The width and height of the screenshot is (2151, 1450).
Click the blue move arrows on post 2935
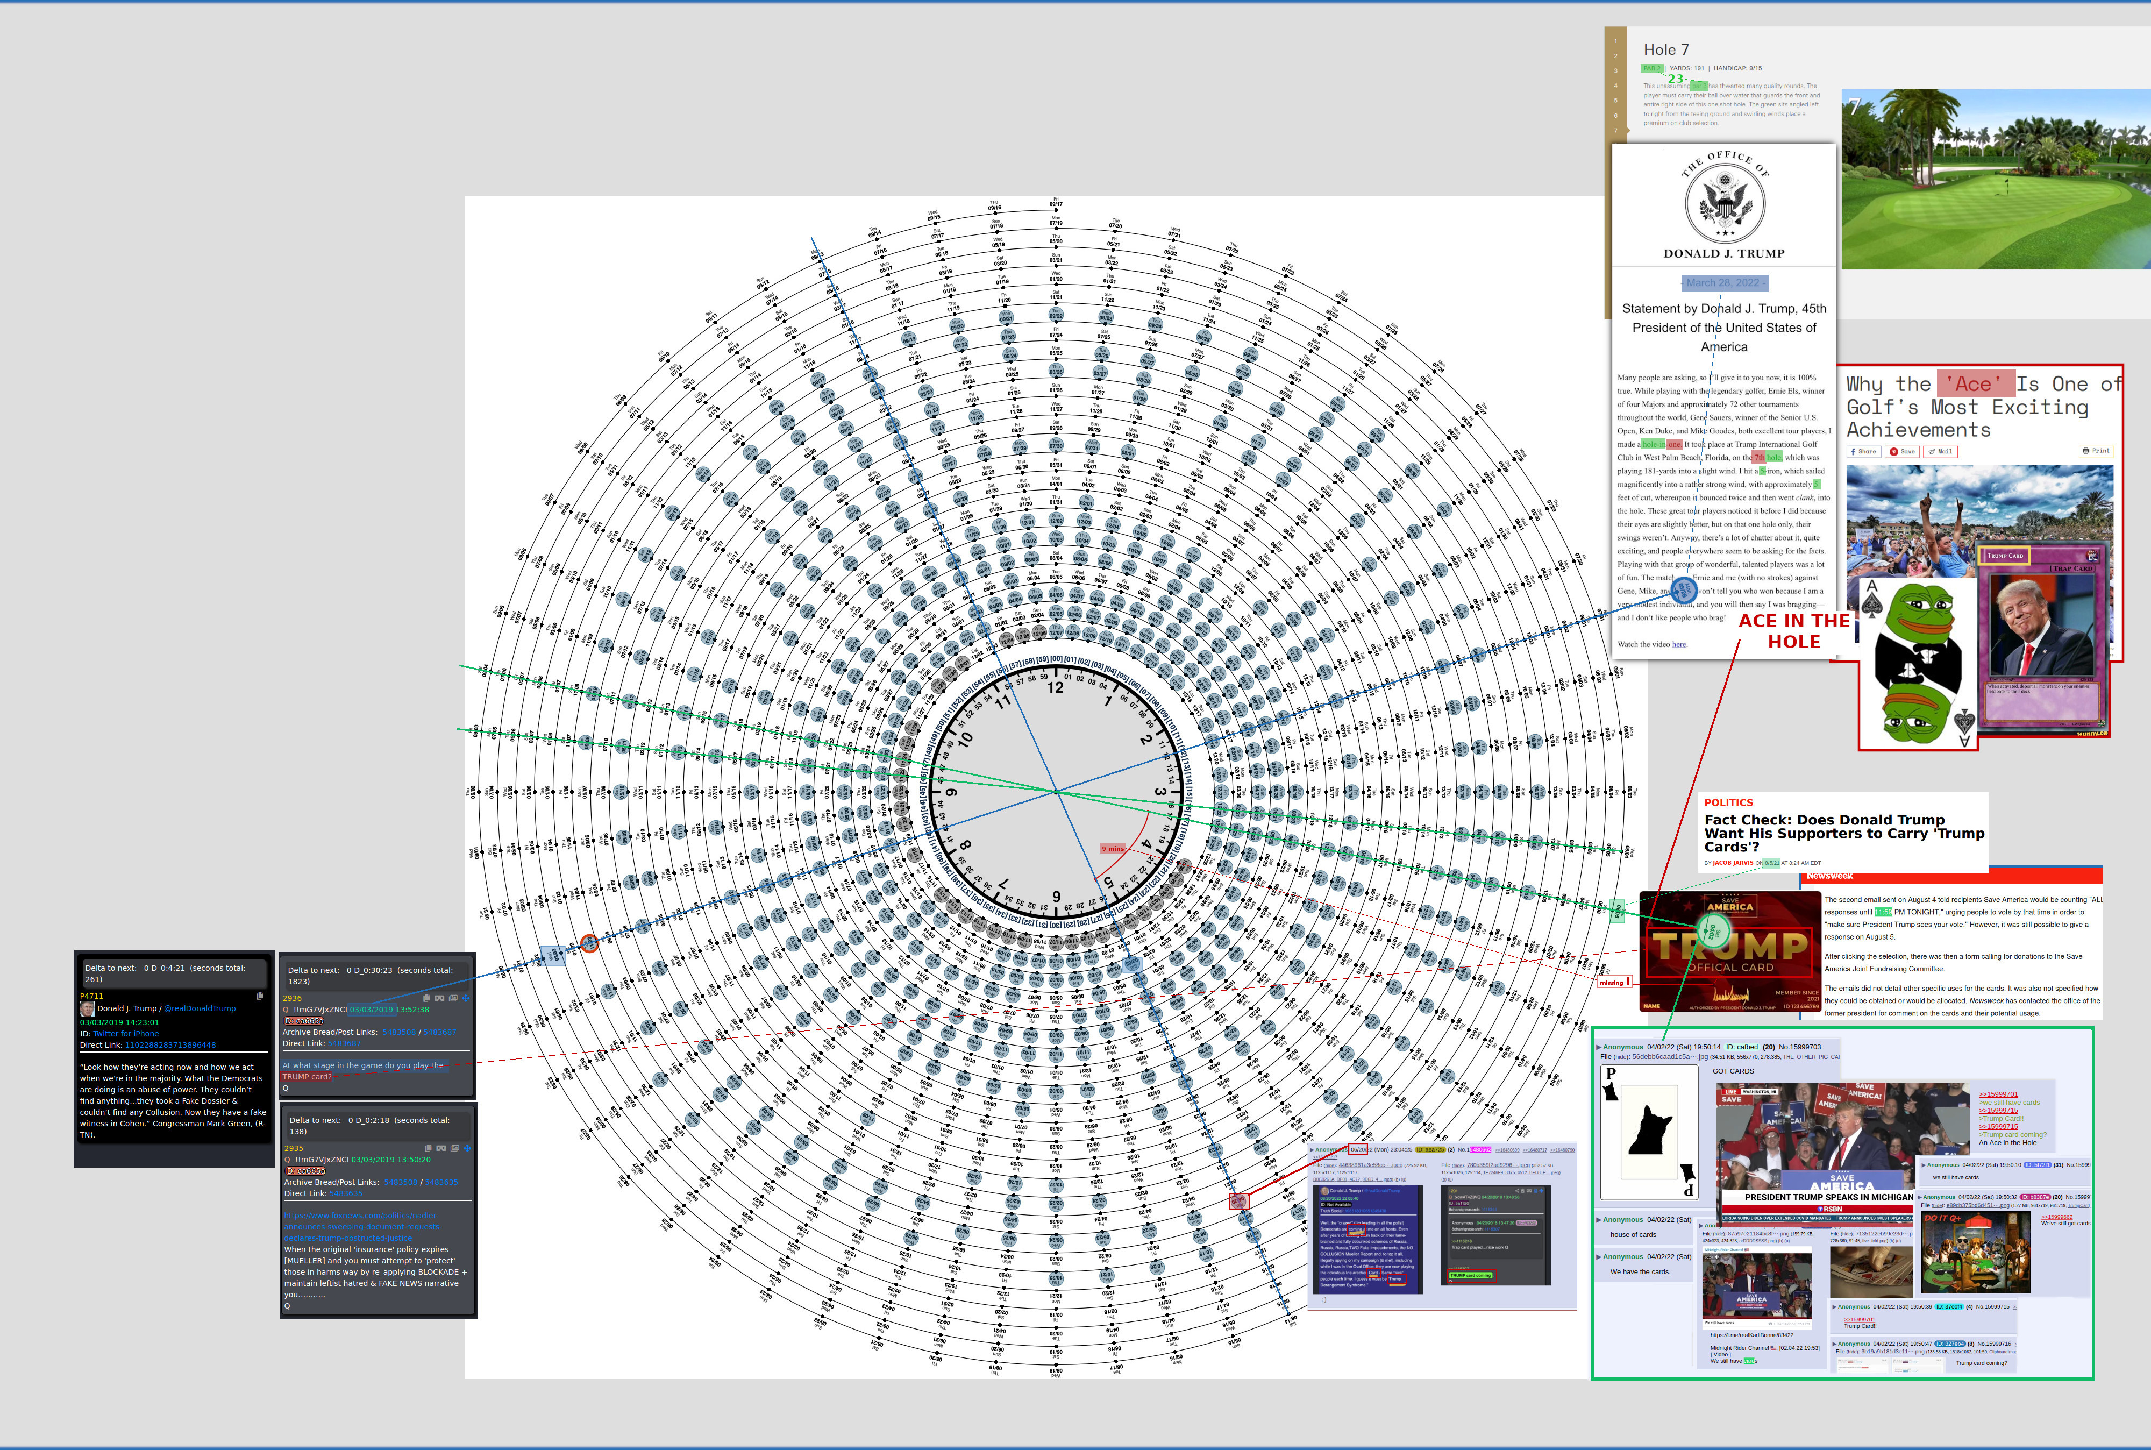pyautogui.click(x=467, y=1148)
